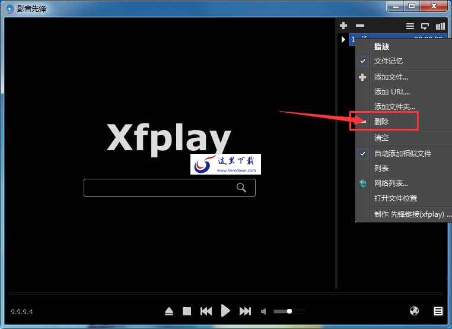The image size is (452, 329).
Task: Click the magnifier search icon
Action: (x=241, y=188)
